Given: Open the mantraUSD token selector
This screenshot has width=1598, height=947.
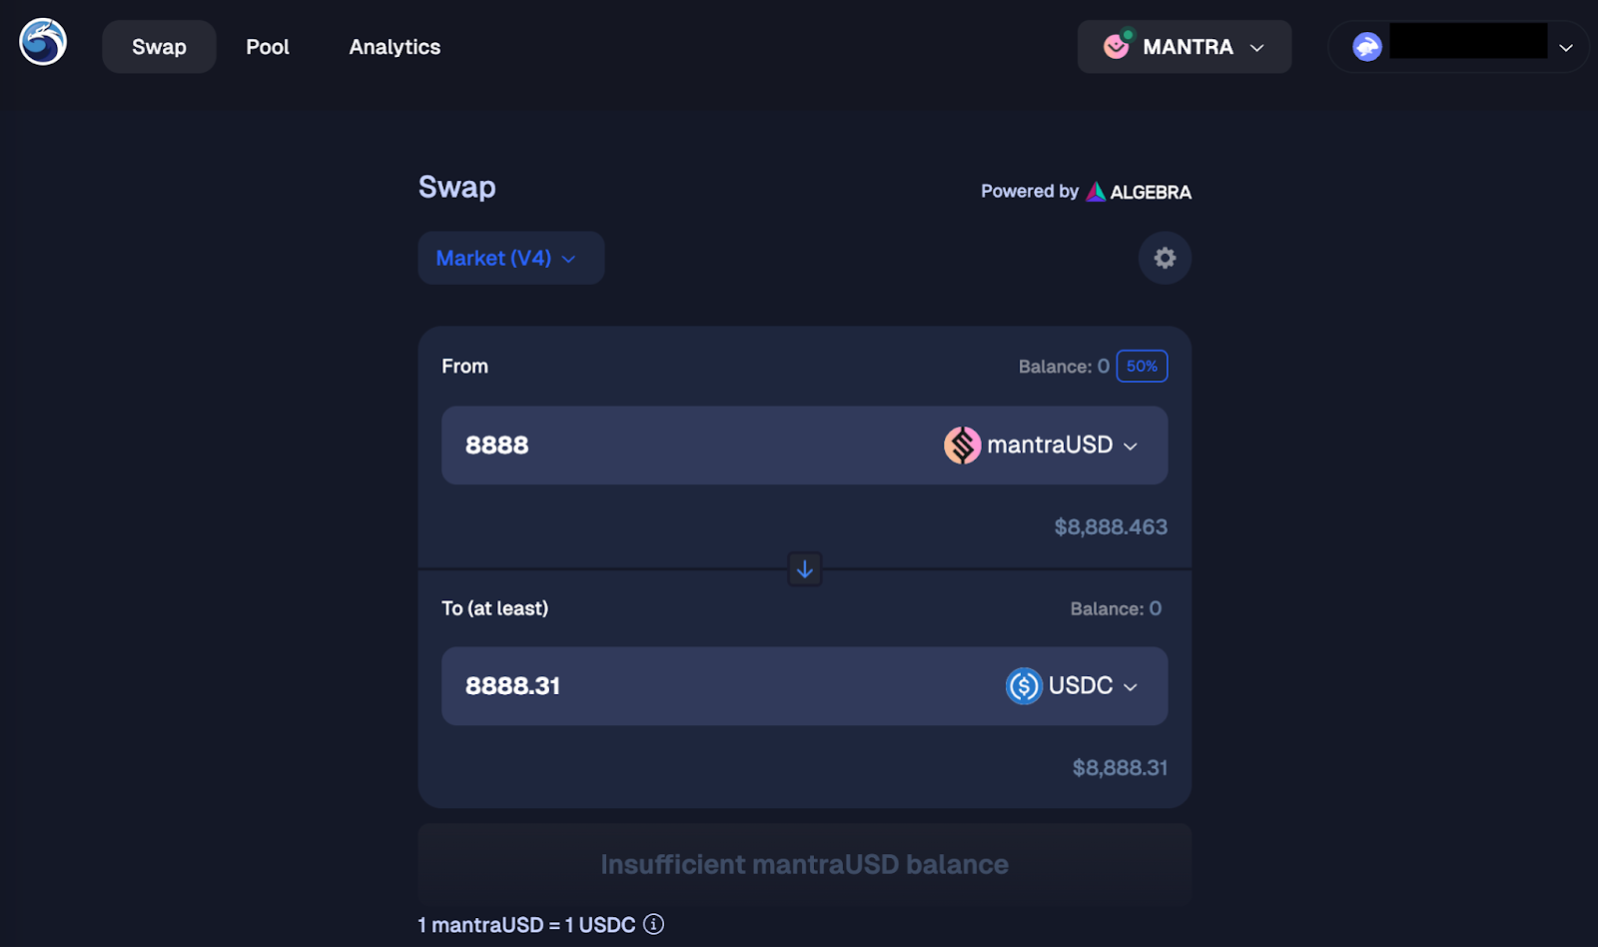Looking at the screenshot, I should (x=1042, y=446).
